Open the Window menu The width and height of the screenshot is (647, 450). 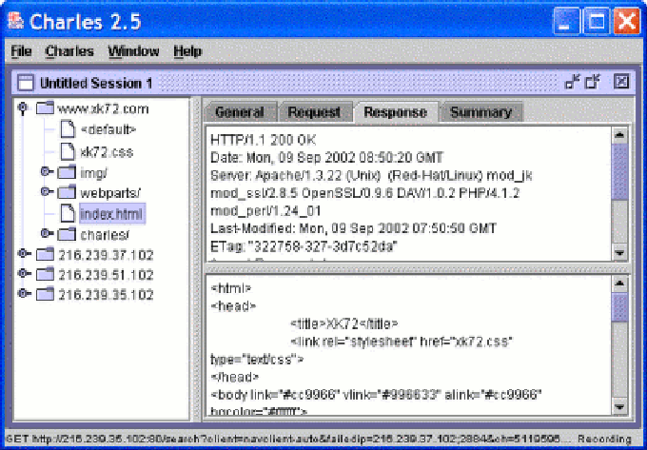(133, 51)
